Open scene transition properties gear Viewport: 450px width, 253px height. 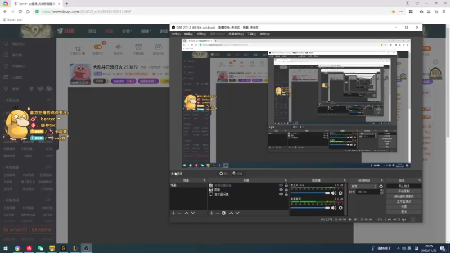coord(381,186)
